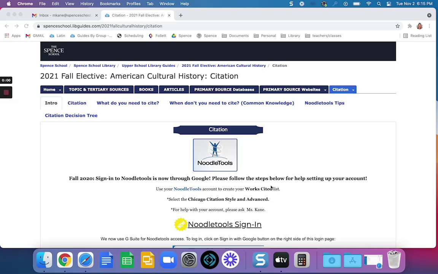Viewport: 438px width, 274px height.
Task: Expand the Citation nav tab dropdown arrow
Action: click(353, 90)
